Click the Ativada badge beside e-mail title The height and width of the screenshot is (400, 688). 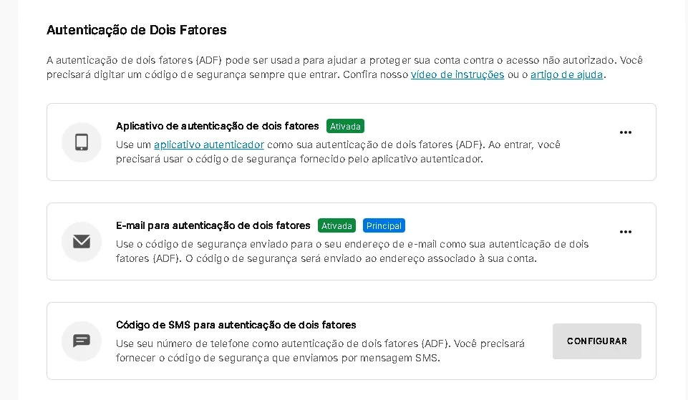[x=336, y=226]
